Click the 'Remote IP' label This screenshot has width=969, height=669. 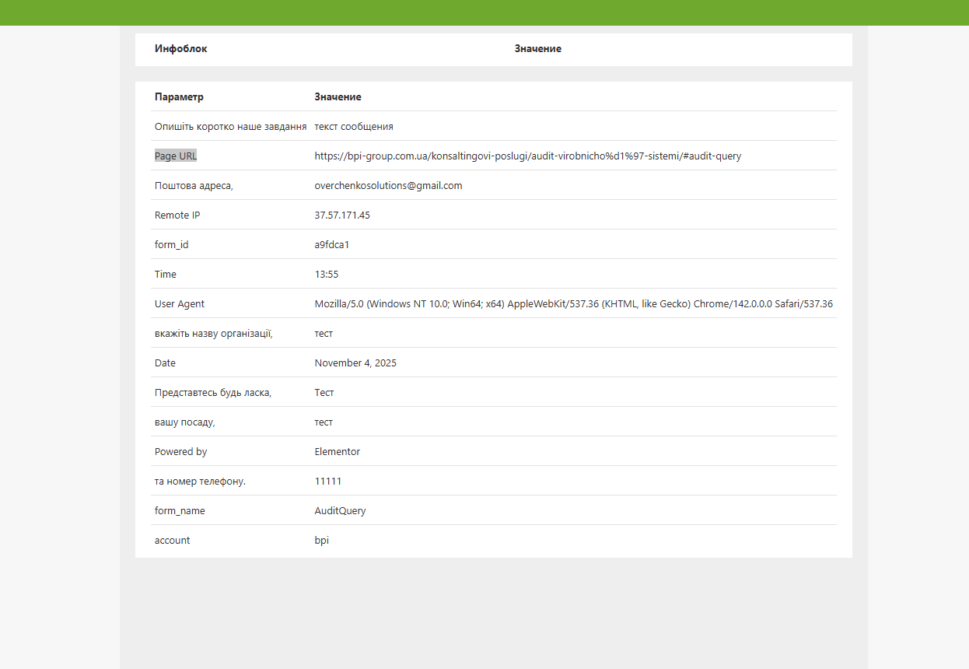(177, 215)
